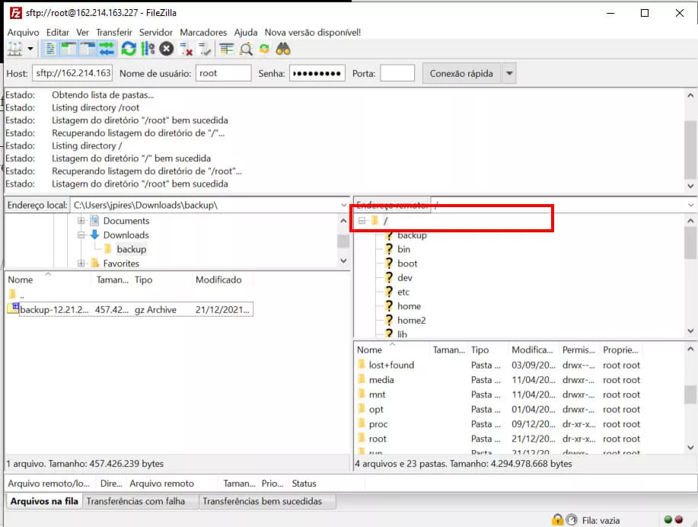Open the Editar menu
Image resolution: width=698 pixels, height=527 pixels.
coord(58,33)
